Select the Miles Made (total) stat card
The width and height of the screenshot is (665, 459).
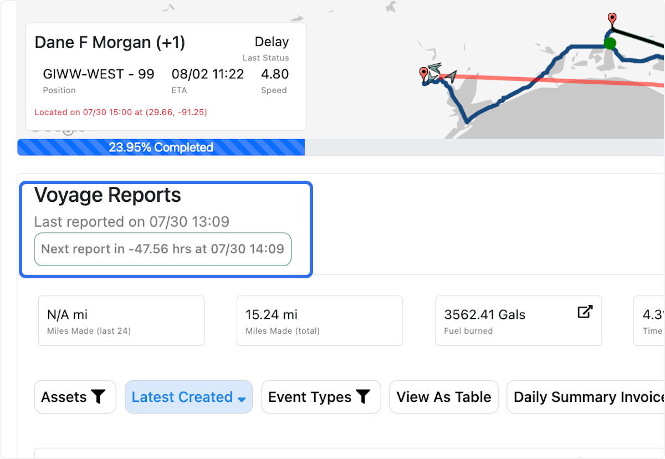(319, 320)
